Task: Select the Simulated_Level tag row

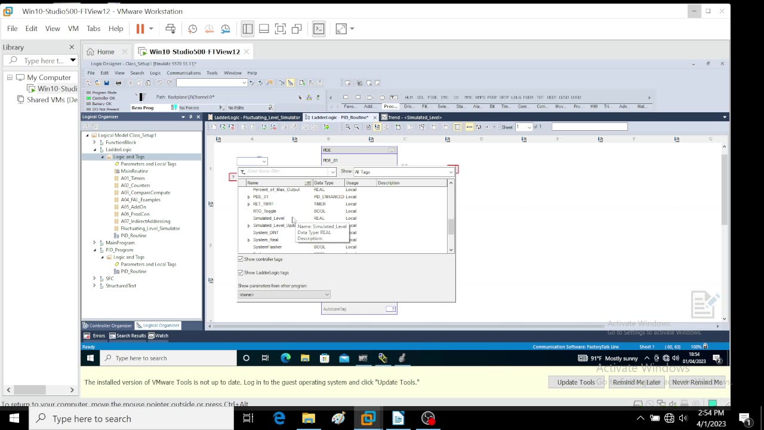Action: (269, 219)
